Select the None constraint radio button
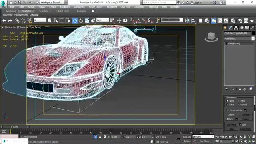 click(x=227, y=101)
